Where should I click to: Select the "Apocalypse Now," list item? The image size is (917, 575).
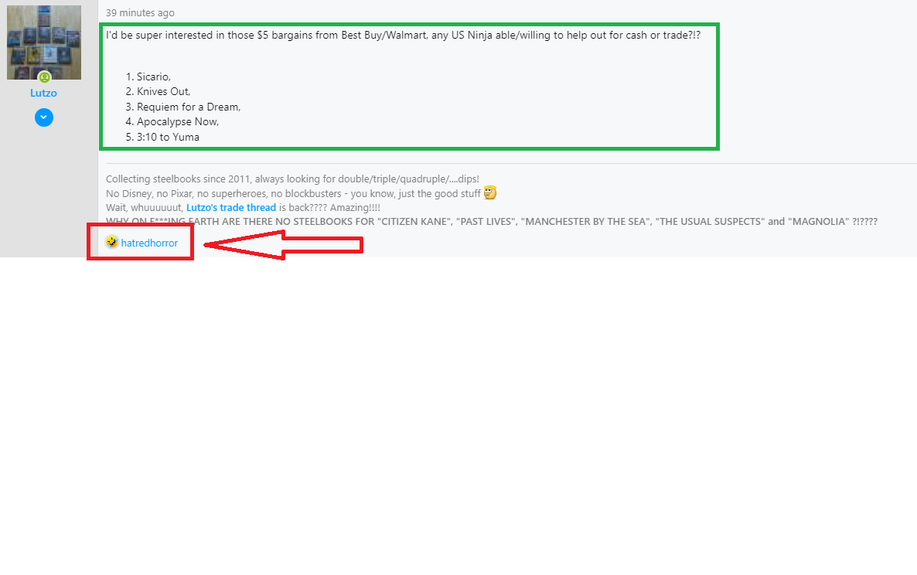[x=178, y=122]
